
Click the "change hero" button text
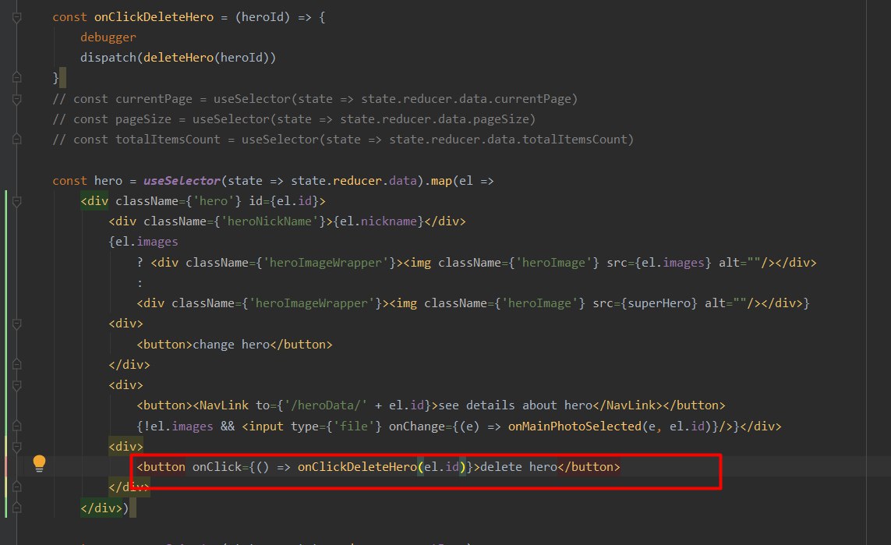point(231,345)
